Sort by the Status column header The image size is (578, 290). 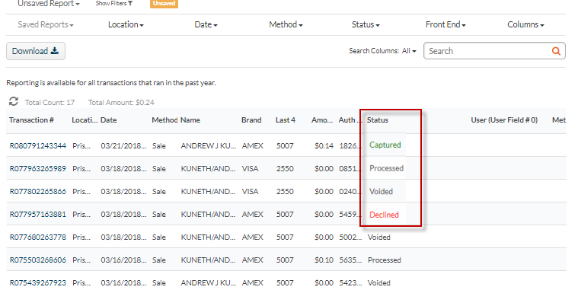pyautogui.click(x=378, y=120)
